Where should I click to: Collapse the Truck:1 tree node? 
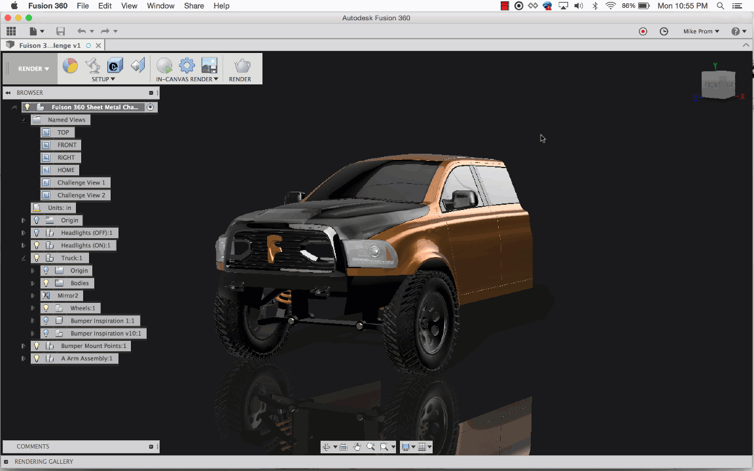pos(24,258)
